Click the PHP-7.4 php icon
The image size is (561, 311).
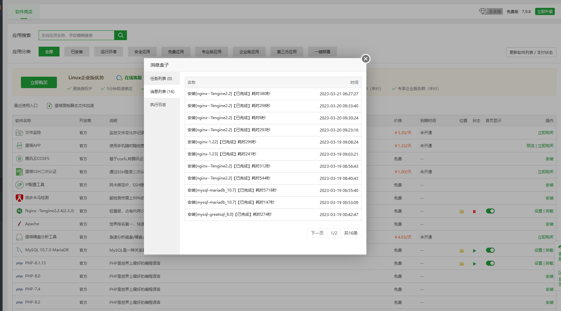coord(19,289)
